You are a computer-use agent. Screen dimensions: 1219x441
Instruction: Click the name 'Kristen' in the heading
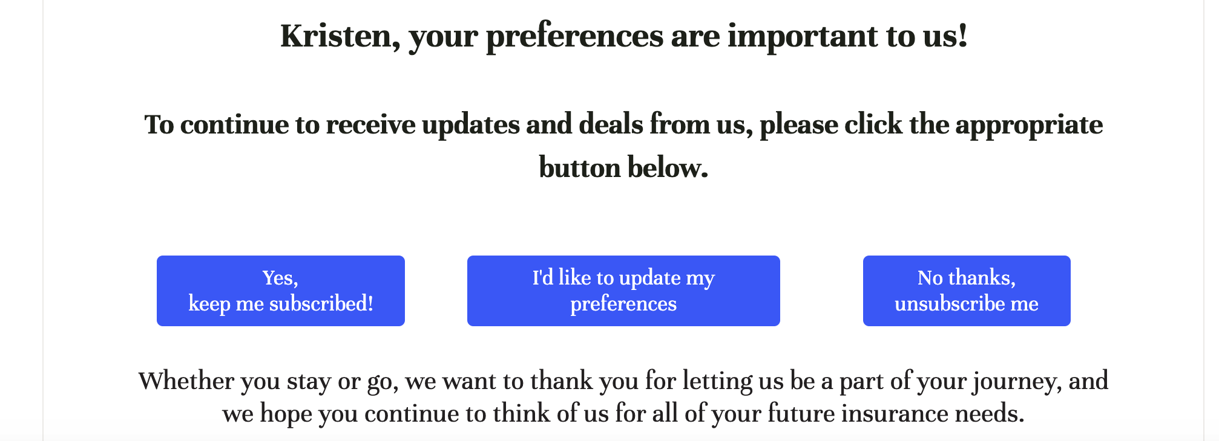tap(336, 36)
